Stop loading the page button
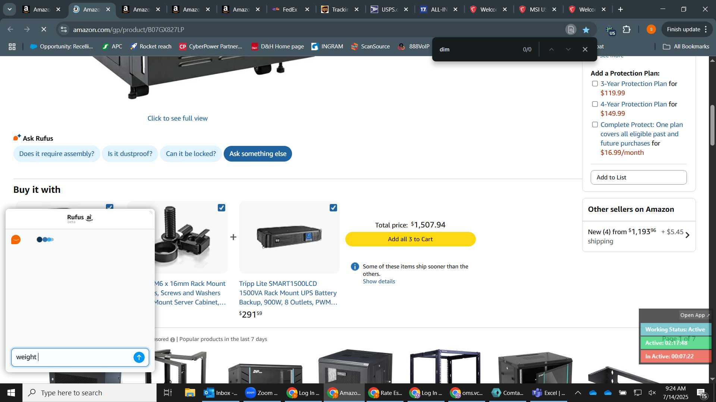Screen dimensions: 716x402 pos(44,29)
